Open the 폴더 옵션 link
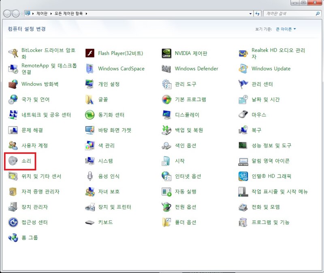The width and height of the screenshot is (324, 273). click(x=185, y=222)
